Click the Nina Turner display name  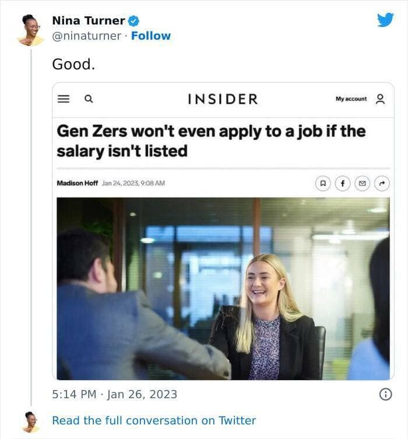pos(89,21)
